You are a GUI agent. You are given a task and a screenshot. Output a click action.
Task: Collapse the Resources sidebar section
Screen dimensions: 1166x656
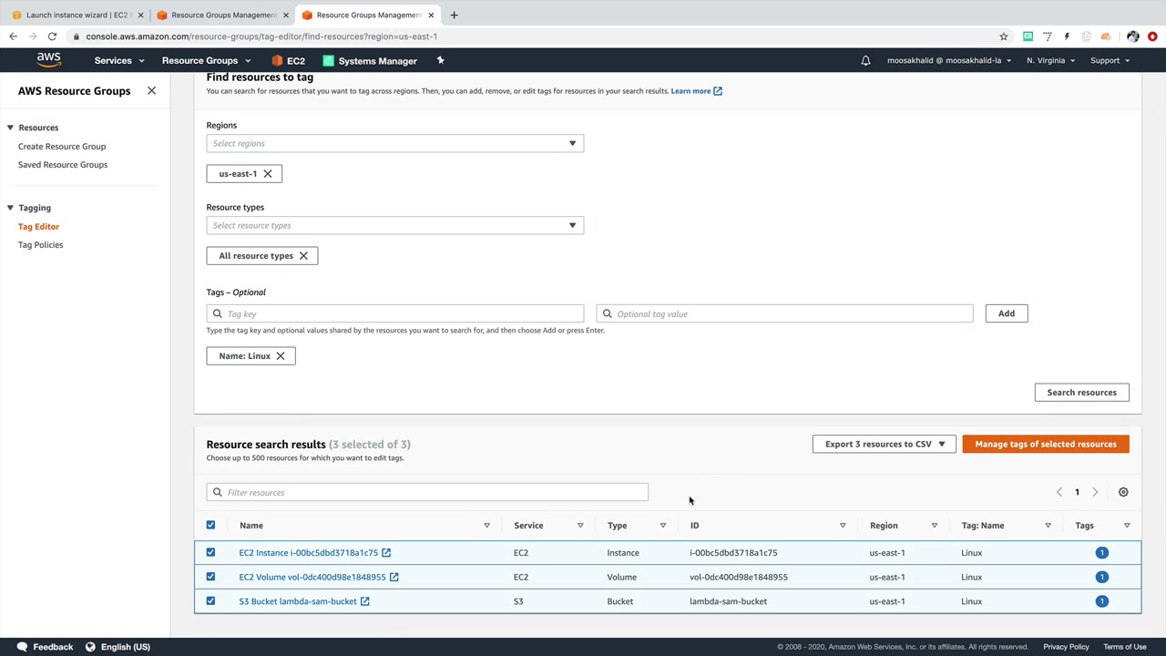click(x=10, y=128)
